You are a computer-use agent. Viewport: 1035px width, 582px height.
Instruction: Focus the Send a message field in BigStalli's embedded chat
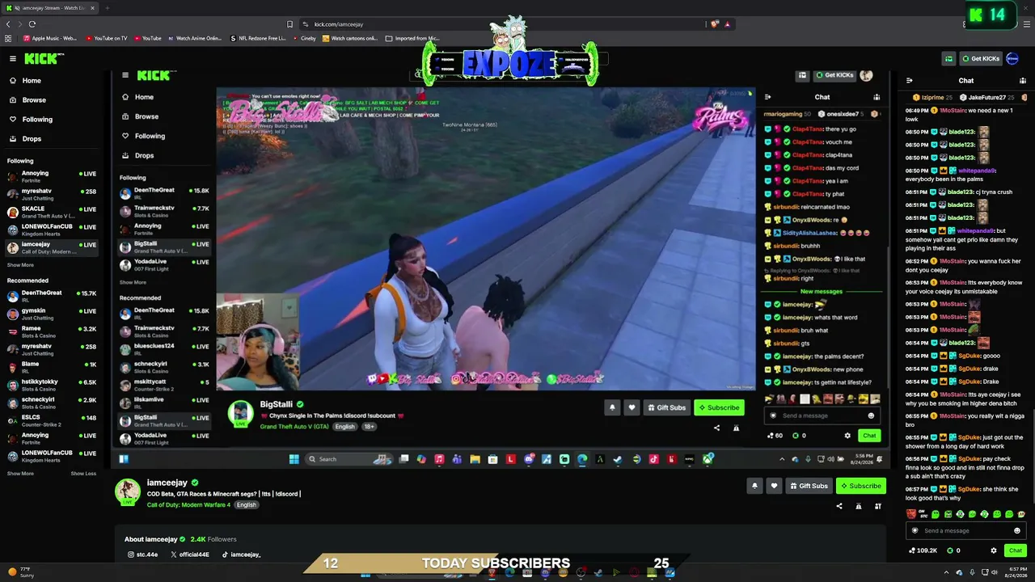pyautogui.click(x=821, y=415)
